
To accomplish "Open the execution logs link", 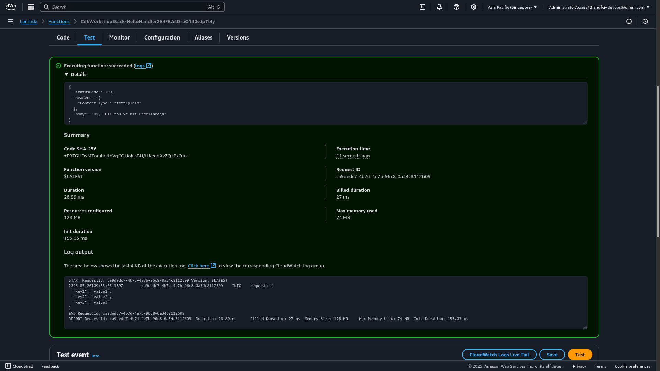I will tap(140, 66).
